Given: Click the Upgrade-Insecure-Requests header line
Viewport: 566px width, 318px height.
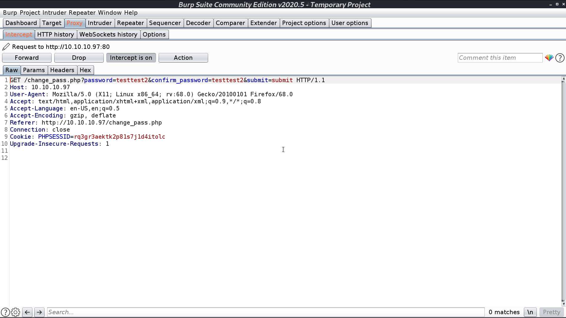Looking at the screenshot, I should click(60, 144).
